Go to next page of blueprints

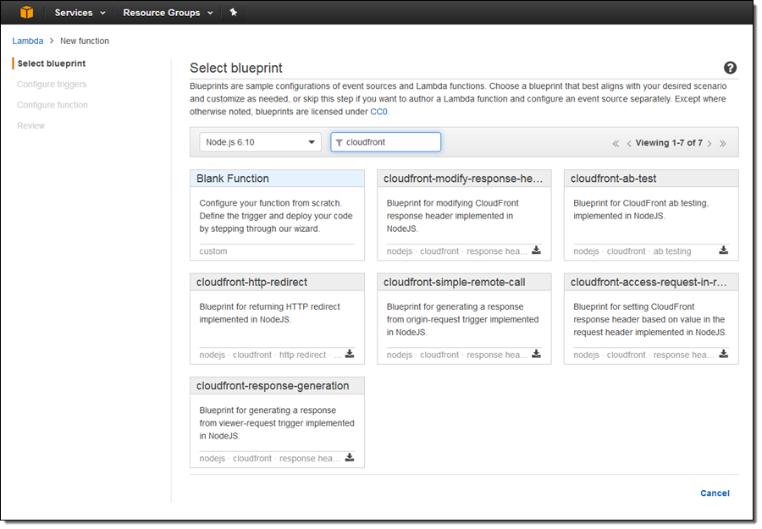(x=710, y=144)
